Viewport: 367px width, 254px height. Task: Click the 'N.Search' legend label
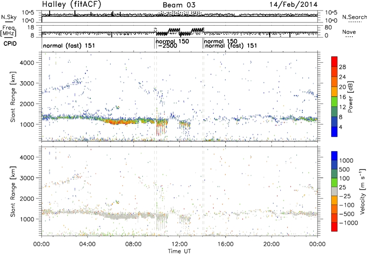point(354,17)
